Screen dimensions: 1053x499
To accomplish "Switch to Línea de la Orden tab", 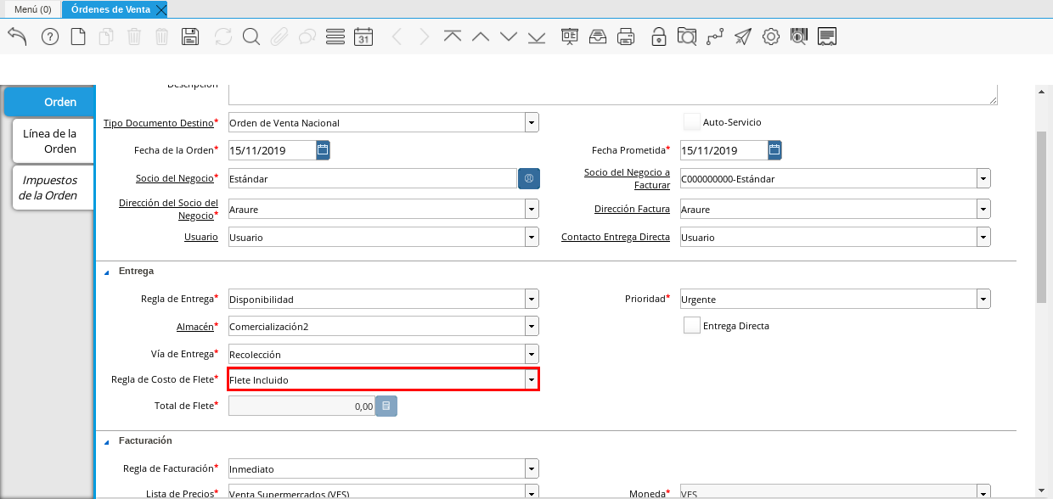I will pyautogui.click(x=50, y=141).
